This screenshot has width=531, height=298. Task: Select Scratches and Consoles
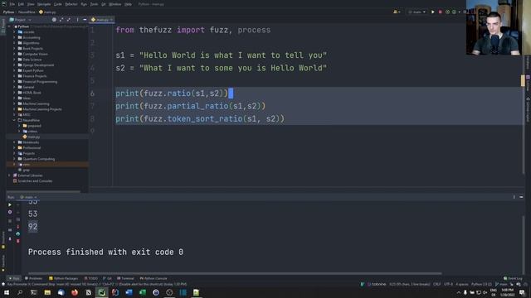[x=32, y=181]
